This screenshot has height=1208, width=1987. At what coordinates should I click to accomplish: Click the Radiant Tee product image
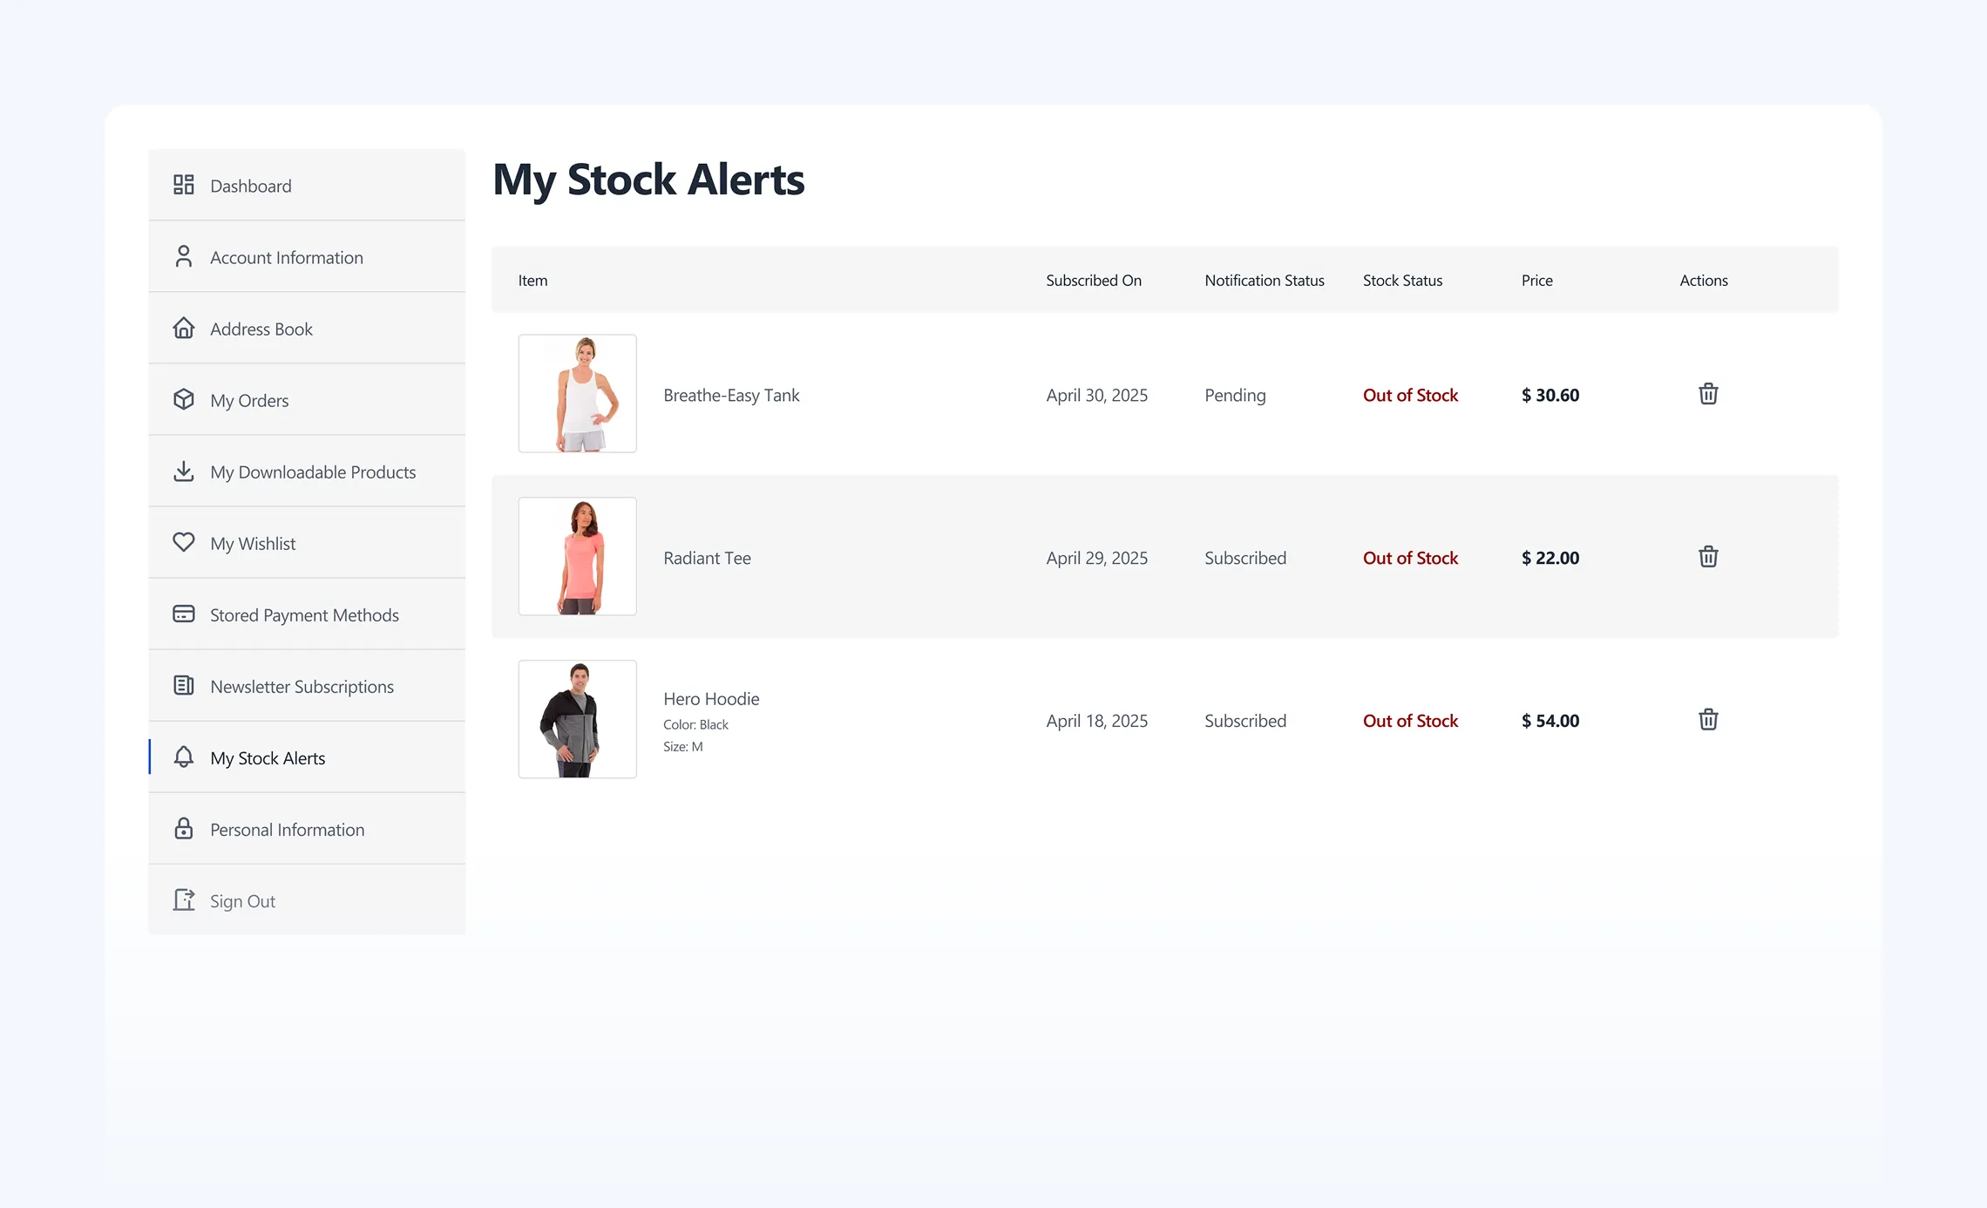click(577, 557)
